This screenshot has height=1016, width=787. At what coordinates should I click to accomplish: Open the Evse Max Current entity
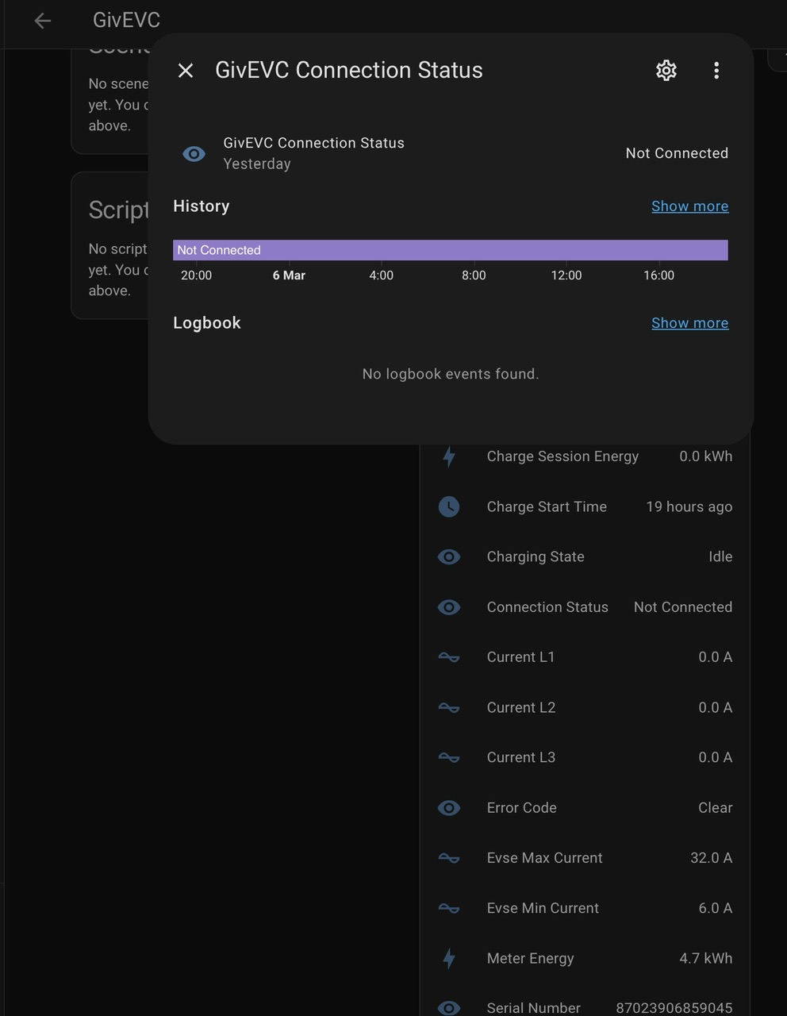(544, 858)
